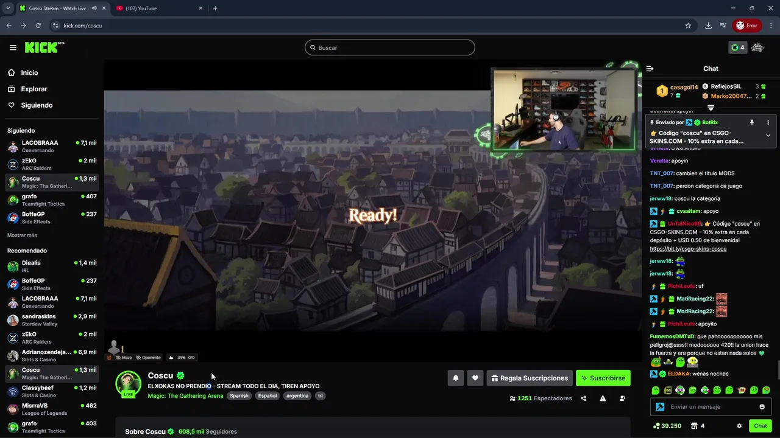Open the emoji picker in message box
This screenshot has height=438, width=780.
point(762,407)
